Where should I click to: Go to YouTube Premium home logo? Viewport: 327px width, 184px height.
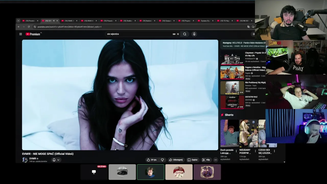(x=33, y=34)
